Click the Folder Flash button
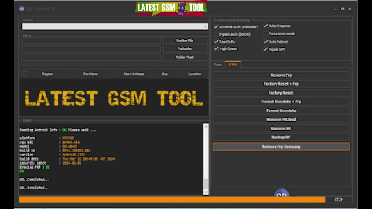This screenshot has width=372, height=209. pyautogui.click(x=185, y=57)
